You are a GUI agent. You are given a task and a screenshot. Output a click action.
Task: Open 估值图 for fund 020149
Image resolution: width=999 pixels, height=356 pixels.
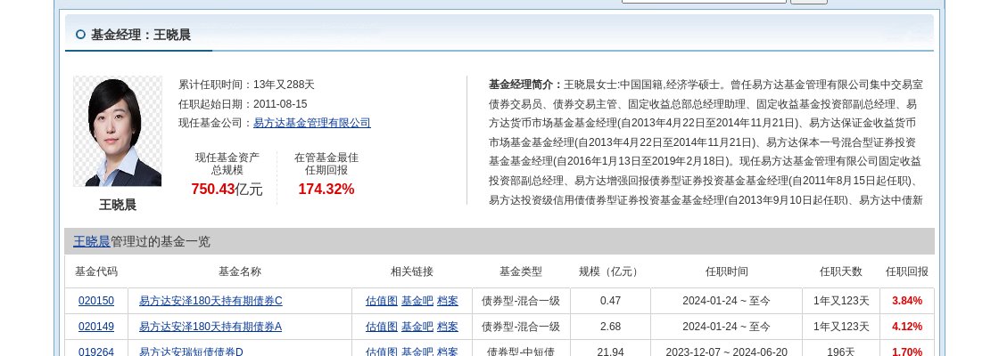pos(381,326)
